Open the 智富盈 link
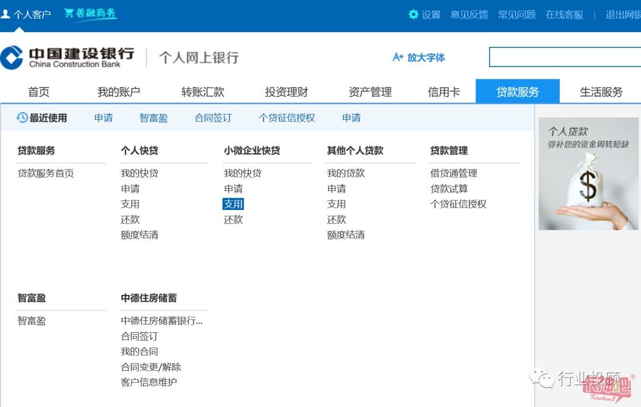This screenshot has width=641, height=407. [x=31, y=320]
